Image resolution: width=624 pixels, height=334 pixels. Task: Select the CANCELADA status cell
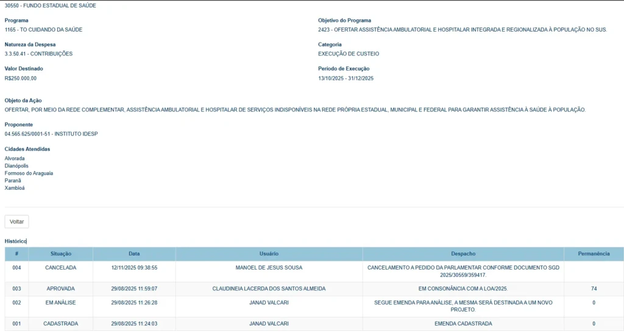(x=60, y=268)
